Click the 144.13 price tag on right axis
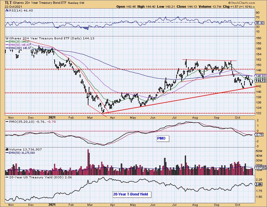 (260, 81)
